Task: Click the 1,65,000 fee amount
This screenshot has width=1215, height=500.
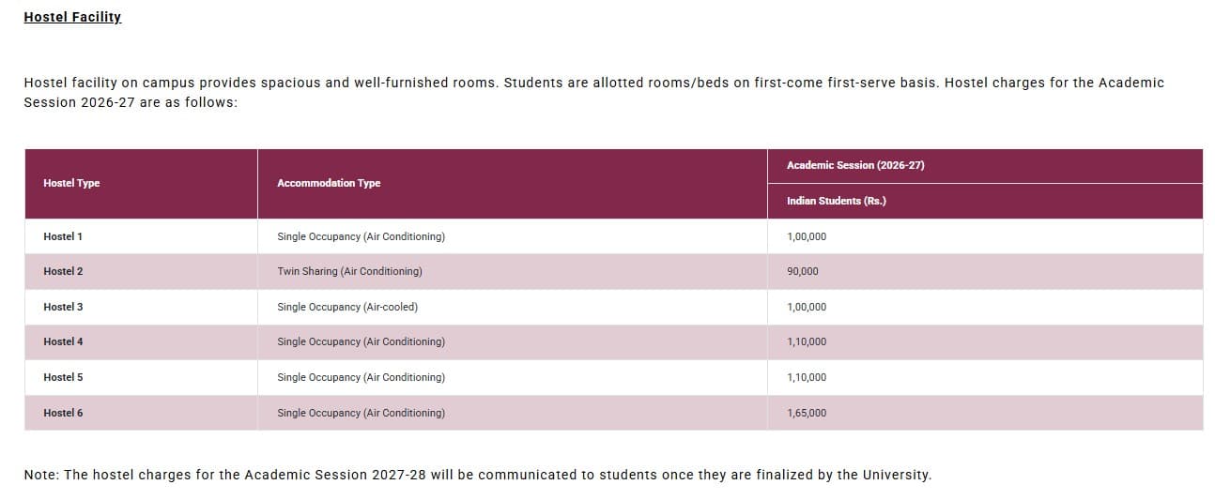Action: click(x=807, y=413)
